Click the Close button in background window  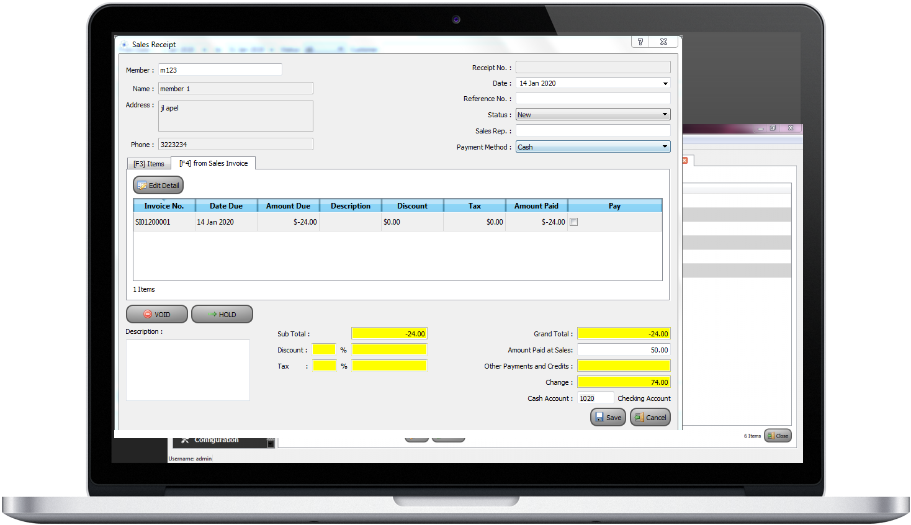tap(778, 436)
